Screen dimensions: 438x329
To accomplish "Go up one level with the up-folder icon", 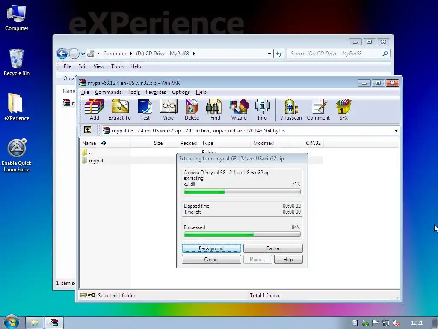I will coord(87,130).
